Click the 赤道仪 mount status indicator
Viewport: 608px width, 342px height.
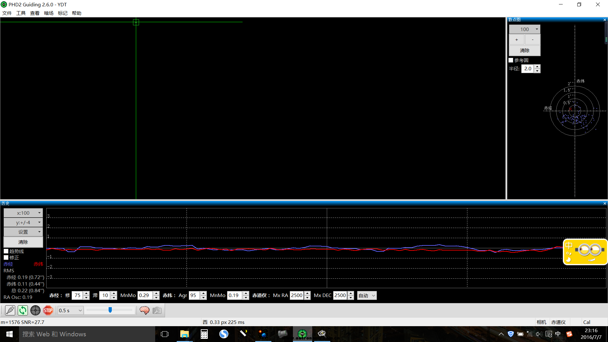558,322
